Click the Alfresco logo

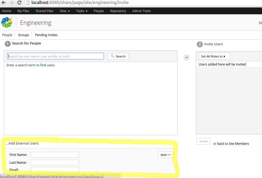pyautogui.click(x=7, y=23)
